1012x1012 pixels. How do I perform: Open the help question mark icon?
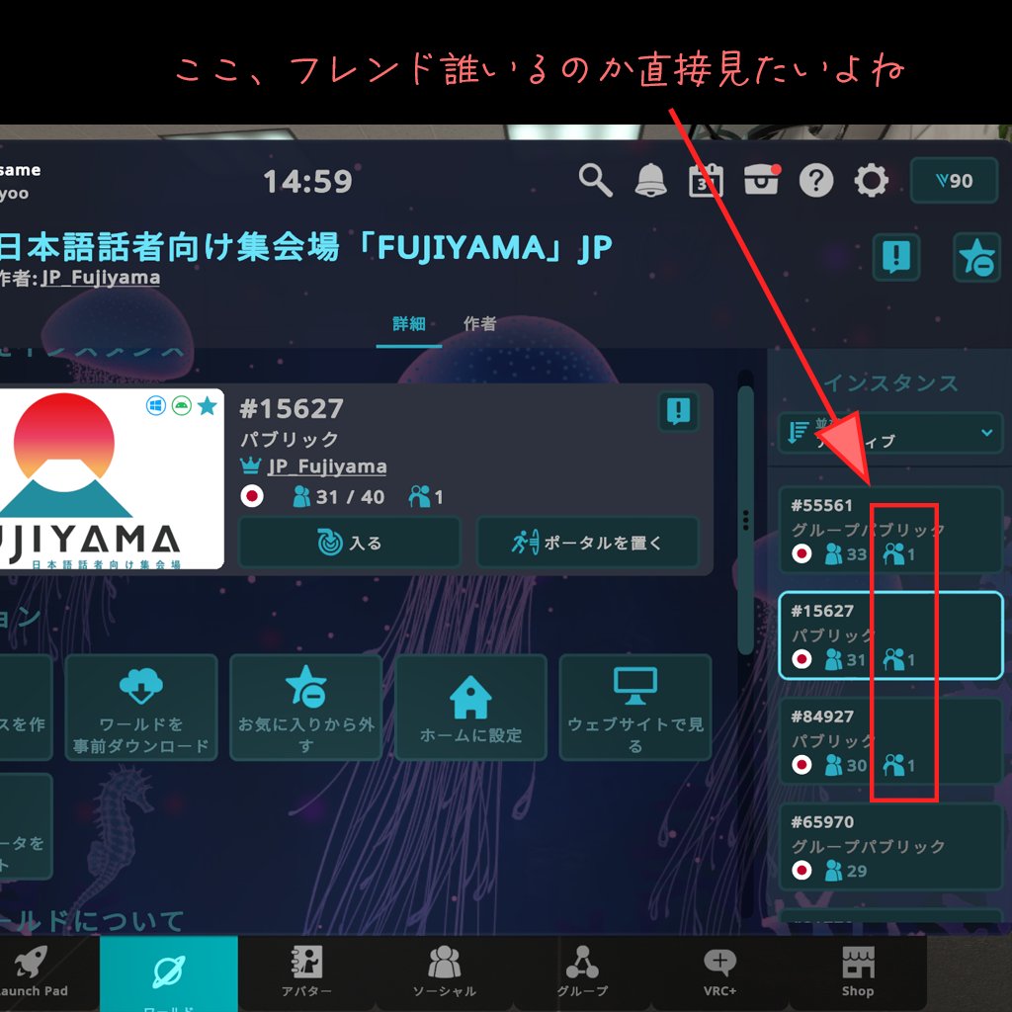point(815,180)
